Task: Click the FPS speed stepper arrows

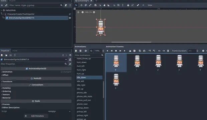Action: (103, 51)
